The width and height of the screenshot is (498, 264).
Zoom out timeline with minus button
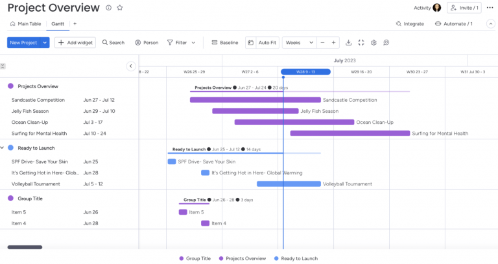(x=322, y=43)
